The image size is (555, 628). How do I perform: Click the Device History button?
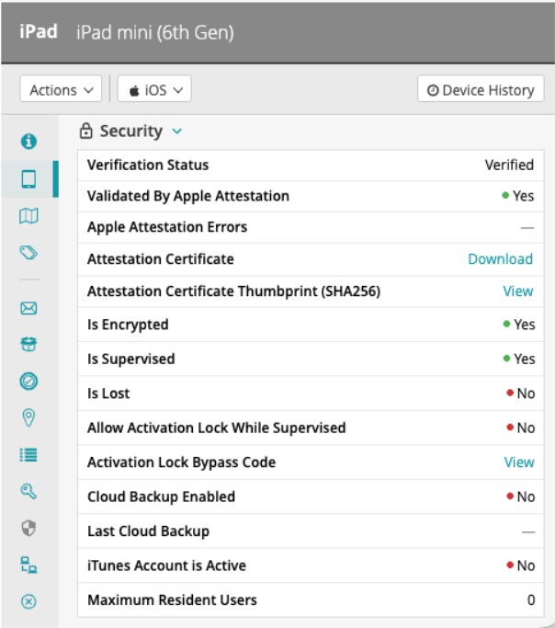481,90
